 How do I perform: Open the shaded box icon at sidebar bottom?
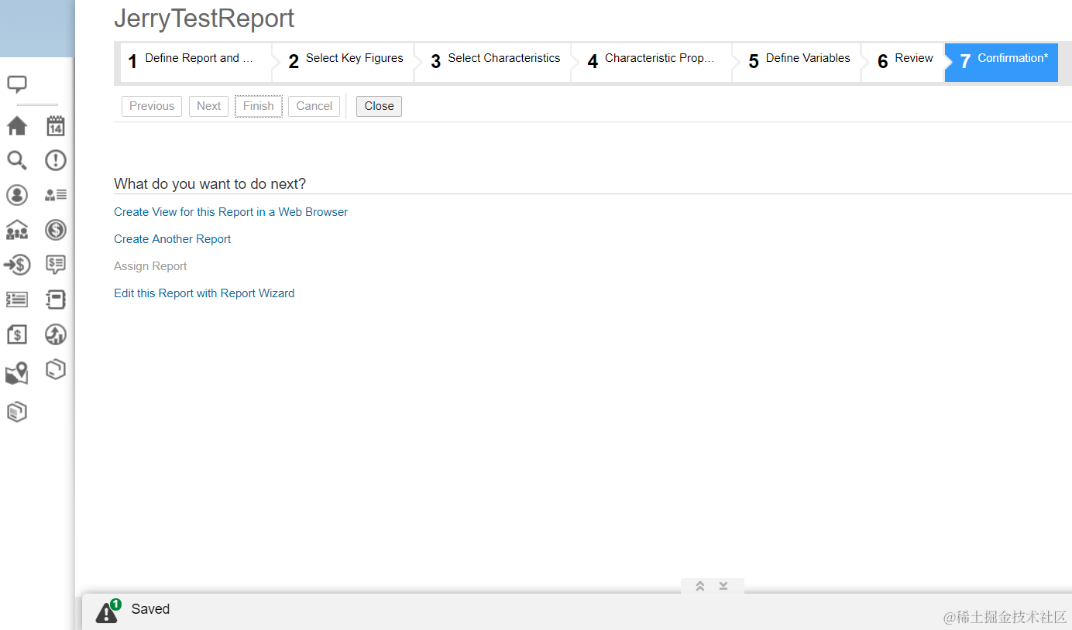pos(17,412)
